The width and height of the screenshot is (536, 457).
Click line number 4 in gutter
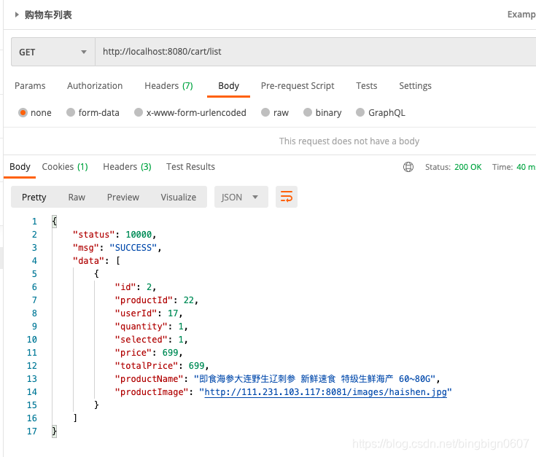point(34,261)
